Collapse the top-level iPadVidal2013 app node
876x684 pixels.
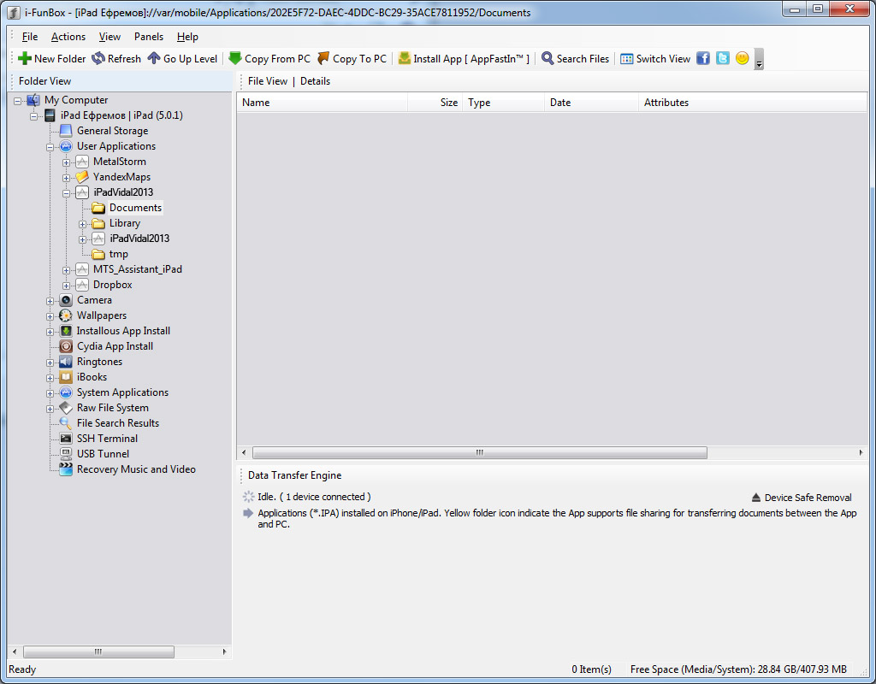click(66, 193)
